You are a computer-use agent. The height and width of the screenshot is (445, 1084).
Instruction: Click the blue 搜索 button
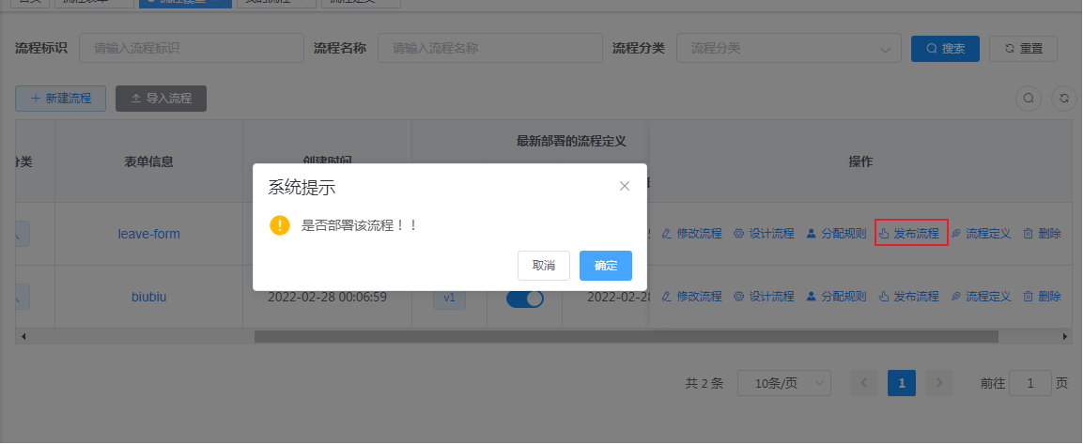(x=945, y=49)
